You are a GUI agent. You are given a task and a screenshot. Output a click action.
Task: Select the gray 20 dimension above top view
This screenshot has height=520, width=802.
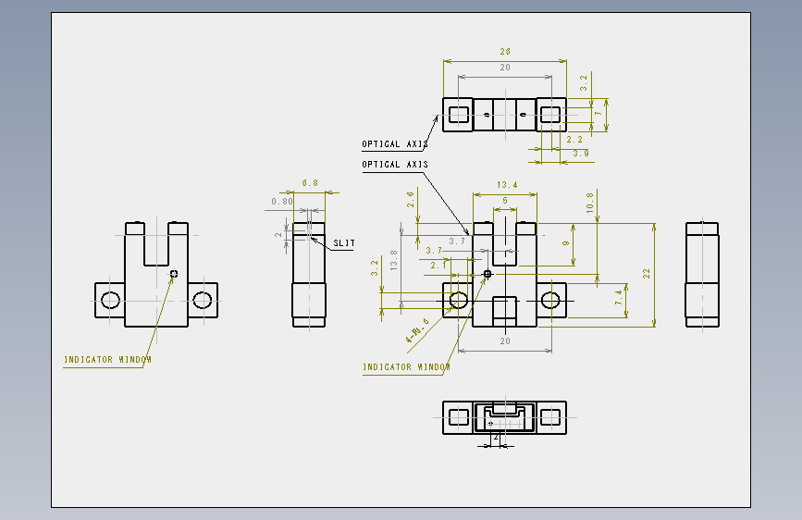pyautogui.click(x=505, y=67)
